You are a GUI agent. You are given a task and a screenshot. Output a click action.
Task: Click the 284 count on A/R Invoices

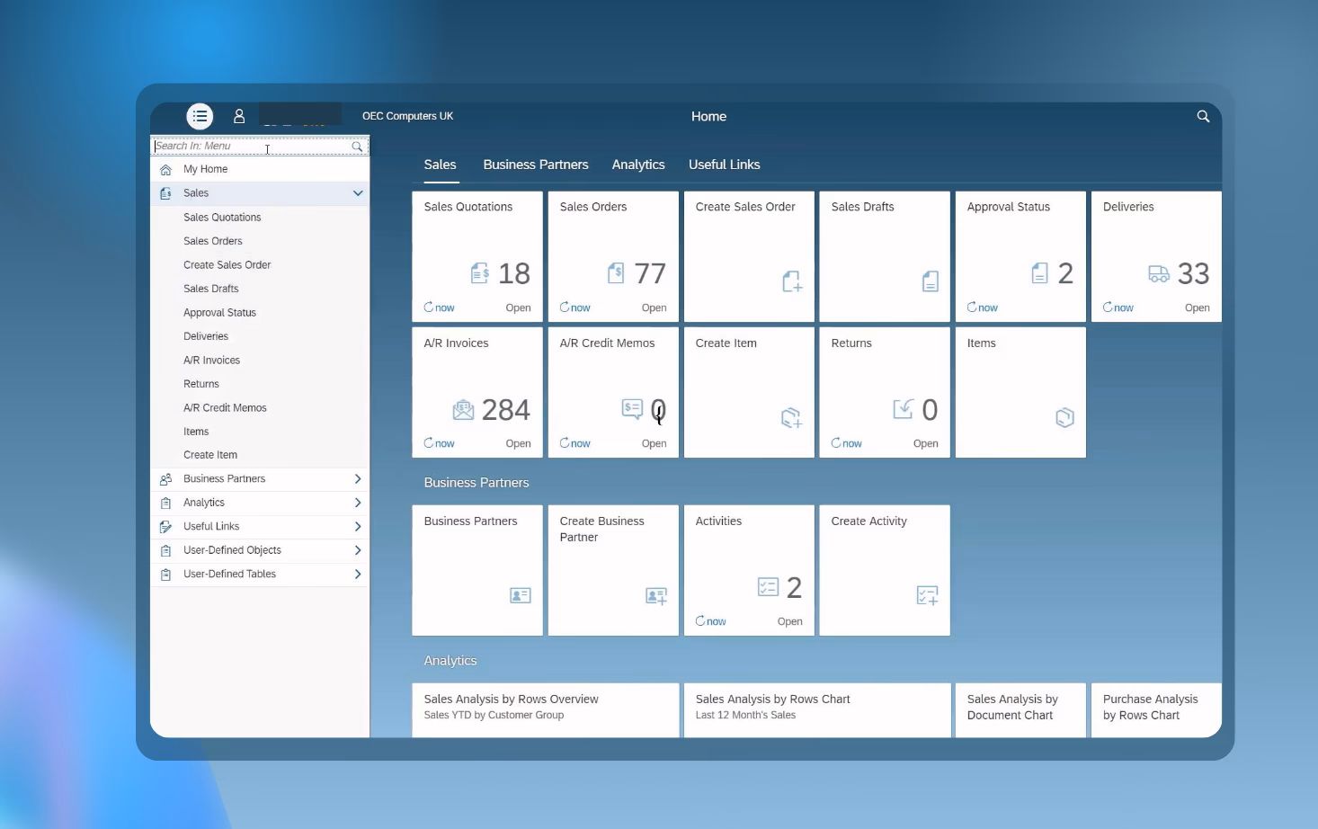506,410
